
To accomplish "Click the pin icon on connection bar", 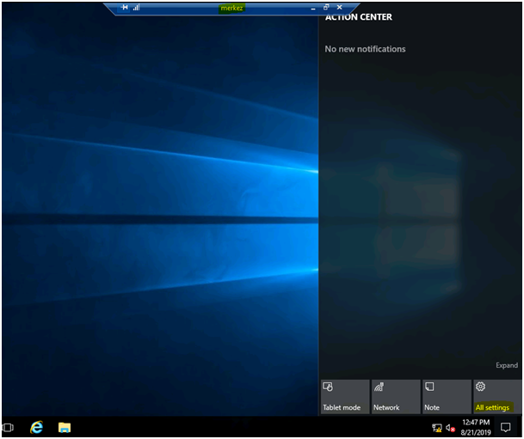I will click(x=124, y=8).
